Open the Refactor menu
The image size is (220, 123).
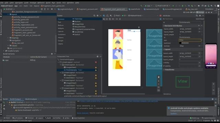tap(41, 3)
